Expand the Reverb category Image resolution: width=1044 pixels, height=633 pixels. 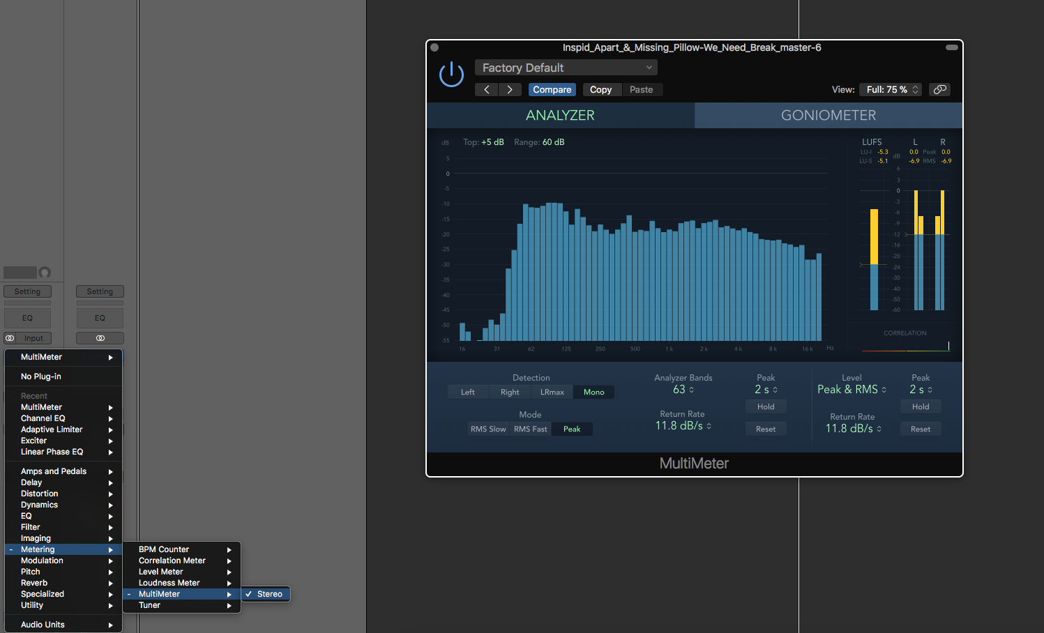63,583
